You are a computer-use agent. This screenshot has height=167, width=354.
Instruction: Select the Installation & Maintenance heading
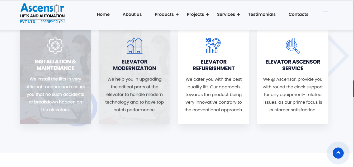pyautogui.click(x=55, y=65)
